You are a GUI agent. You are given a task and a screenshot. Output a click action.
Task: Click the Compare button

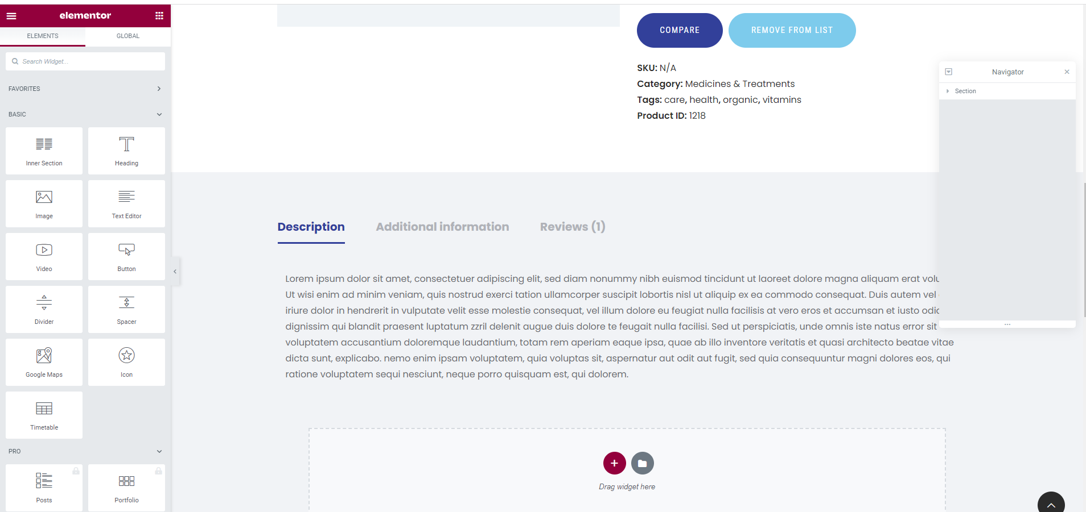point(680,30)
